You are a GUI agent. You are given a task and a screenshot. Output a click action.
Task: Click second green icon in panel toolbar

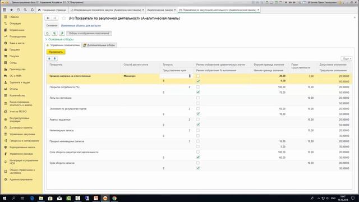click(54, 33)
